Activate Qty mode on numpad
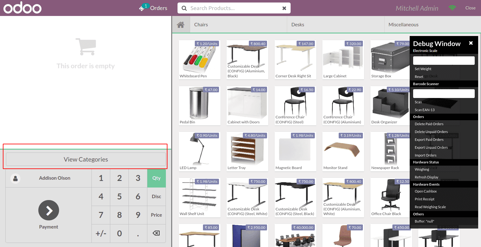This screenshot has width=481, height=247. [x=156, y=178]
